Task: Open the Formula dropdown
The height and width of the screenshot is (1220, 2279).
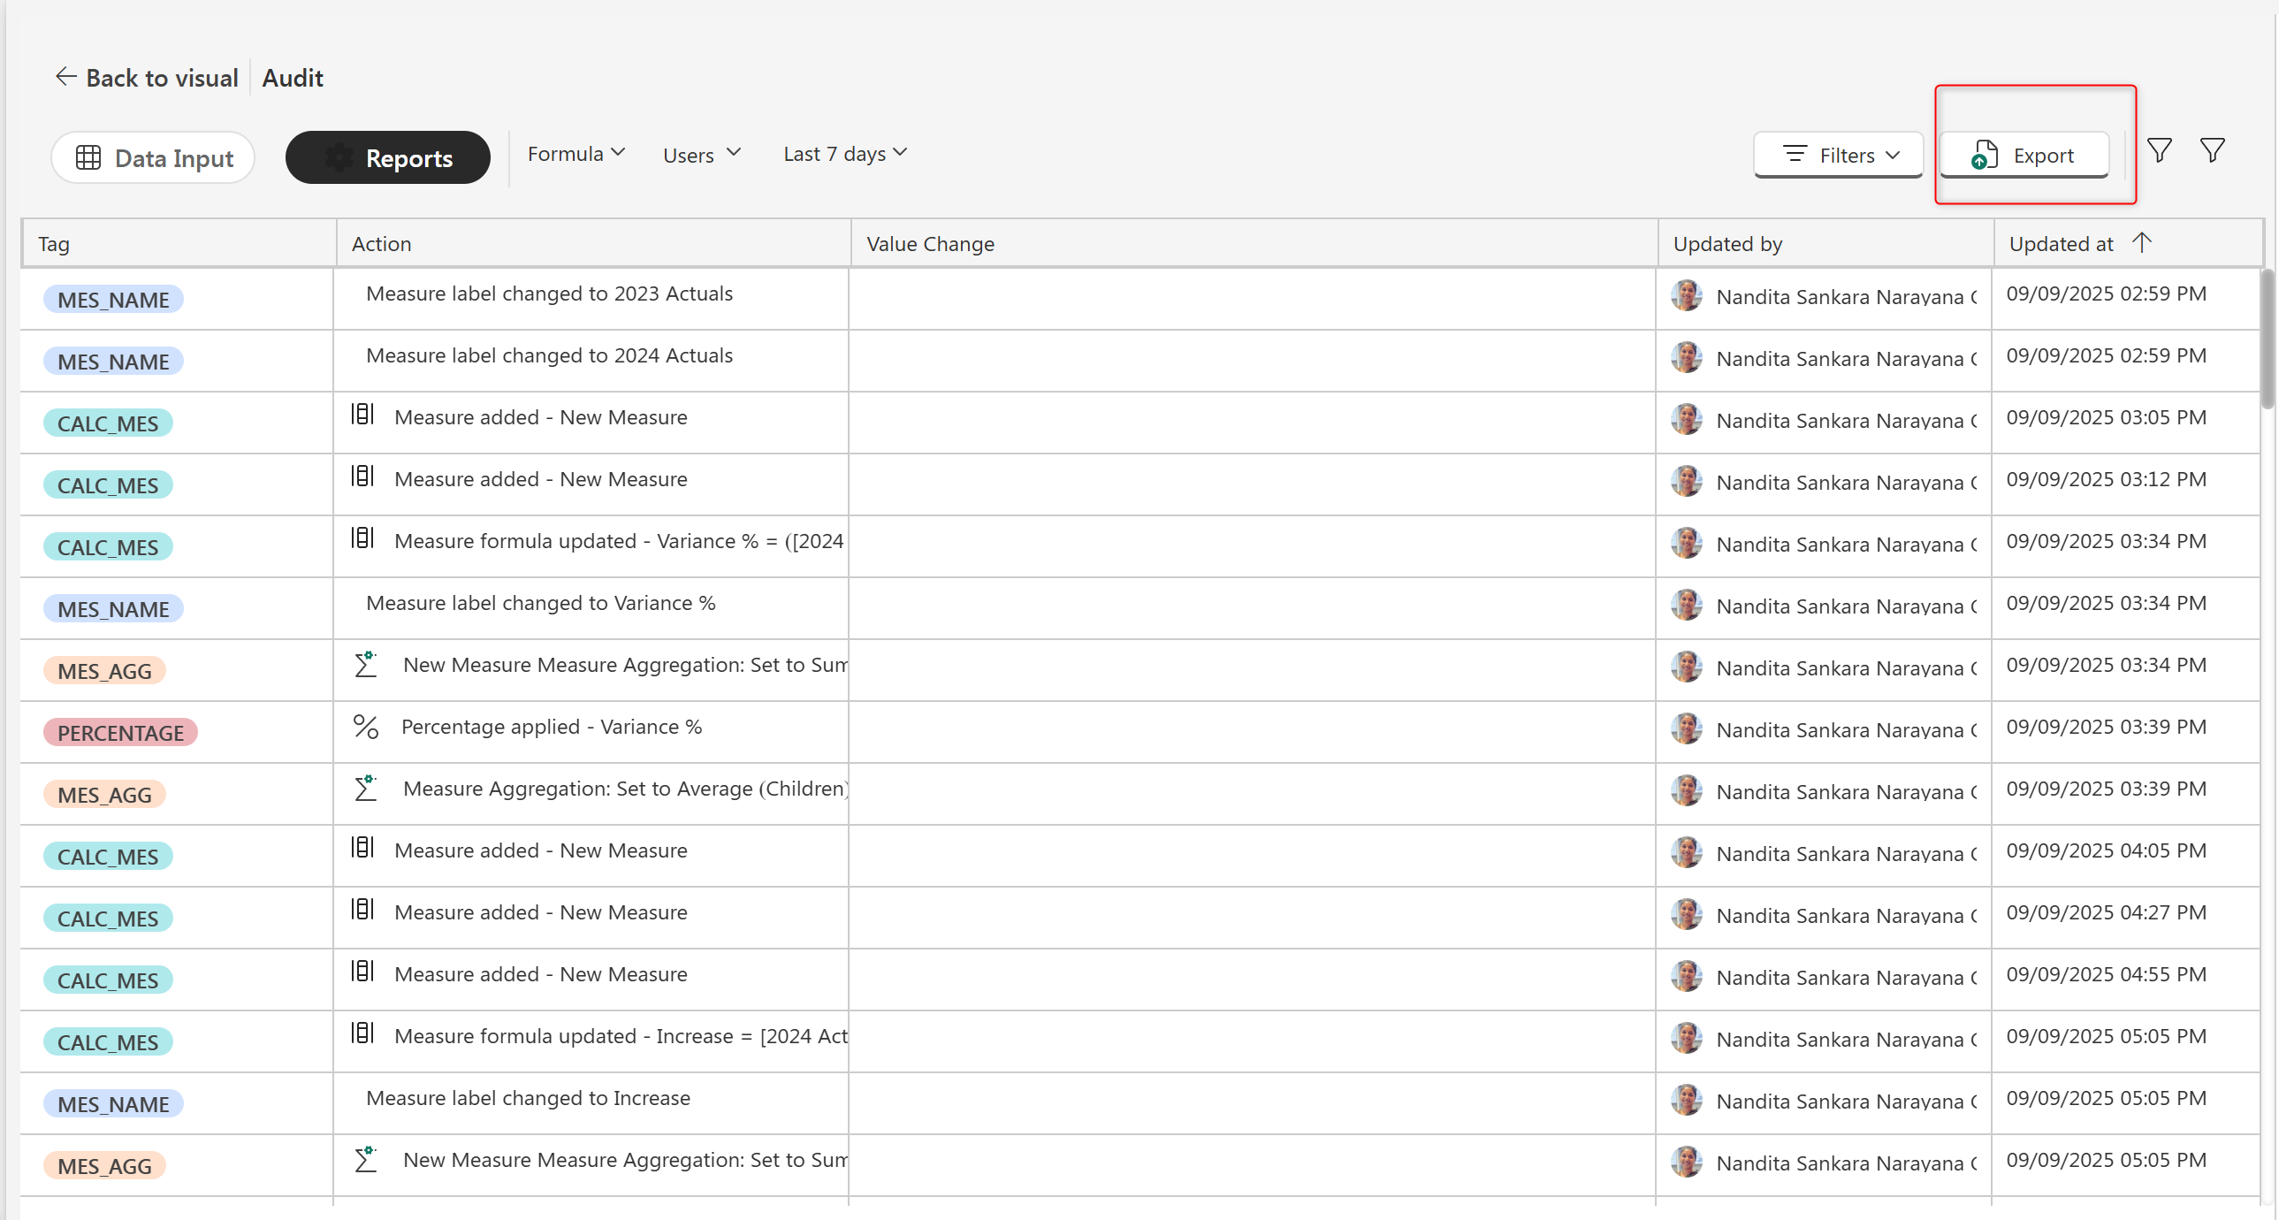Action: 576,154
